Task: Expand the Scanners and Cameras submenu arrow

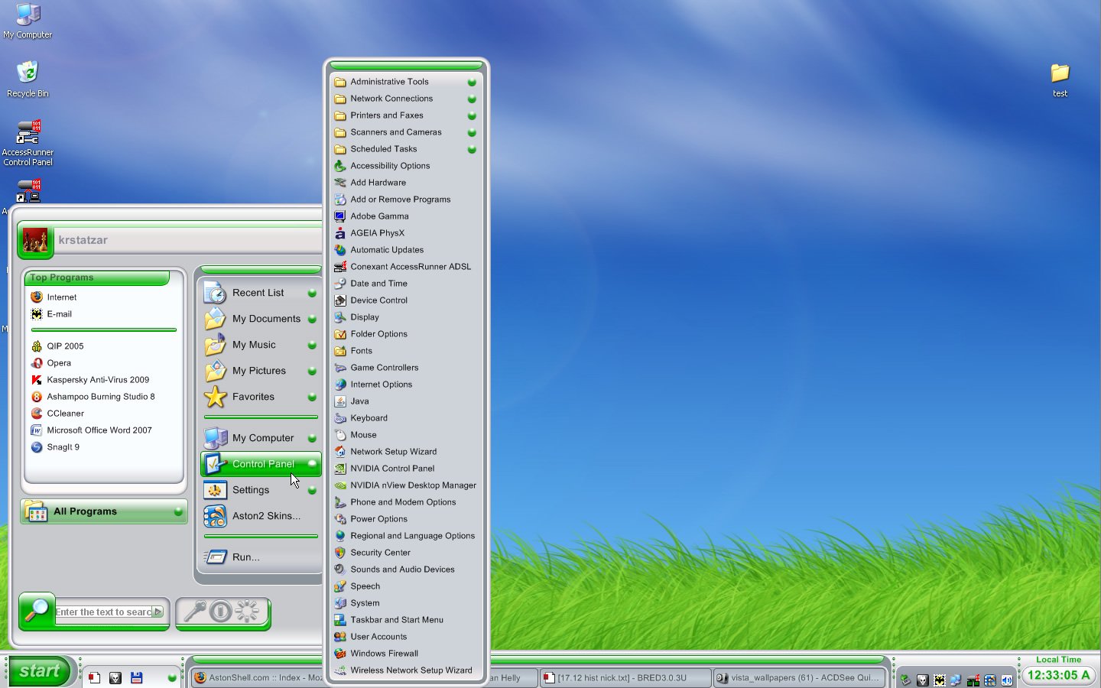Action: coord(472,132)
